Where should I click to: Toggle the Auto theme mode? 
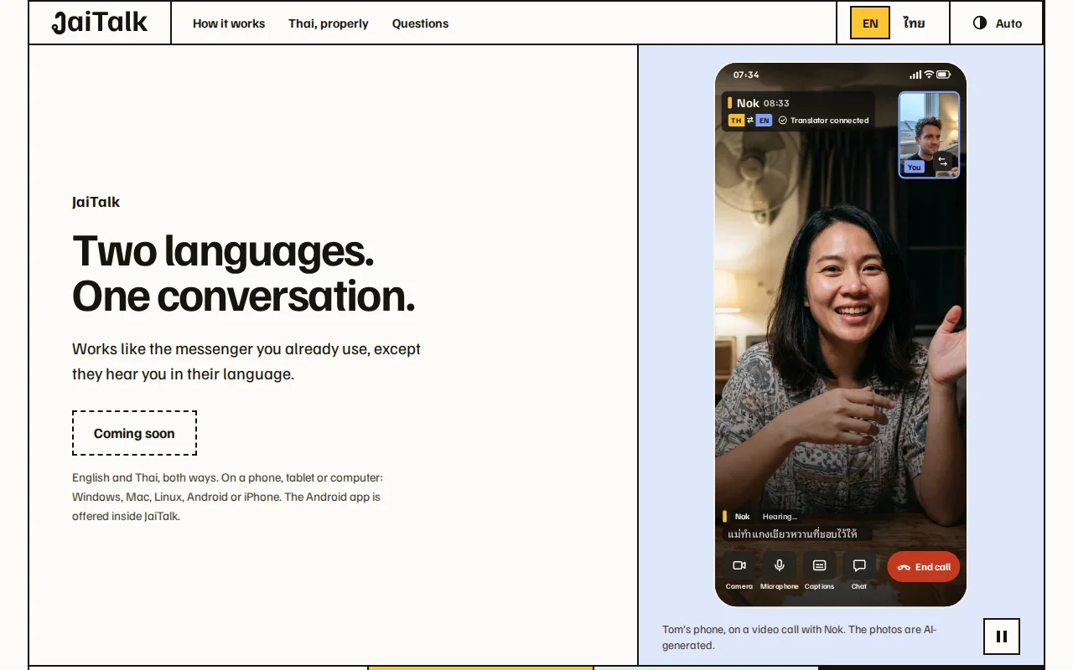tap(997, 23)
